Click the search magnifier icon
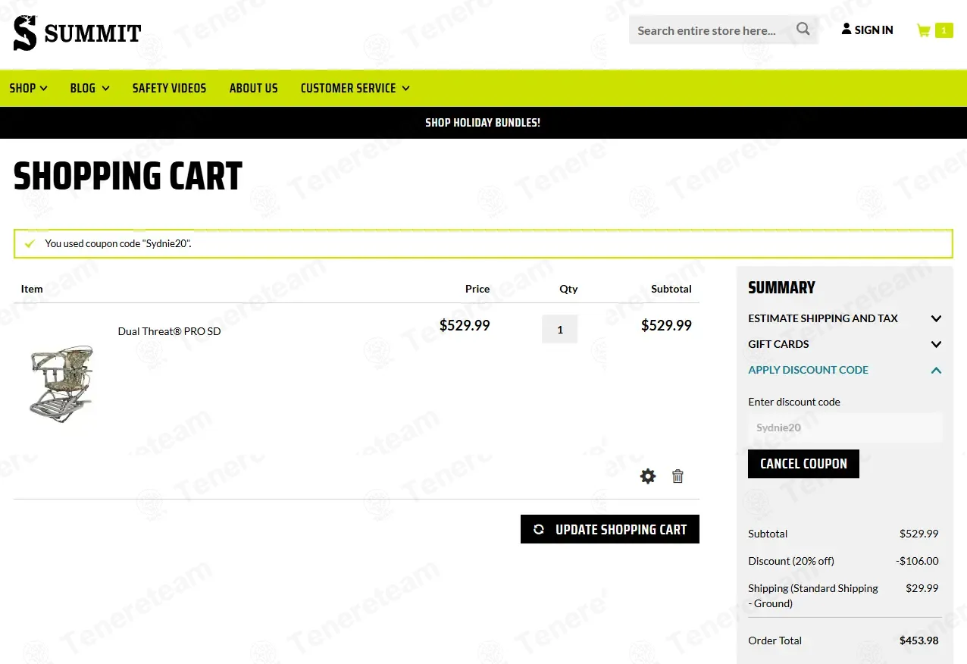 point(803,30)
